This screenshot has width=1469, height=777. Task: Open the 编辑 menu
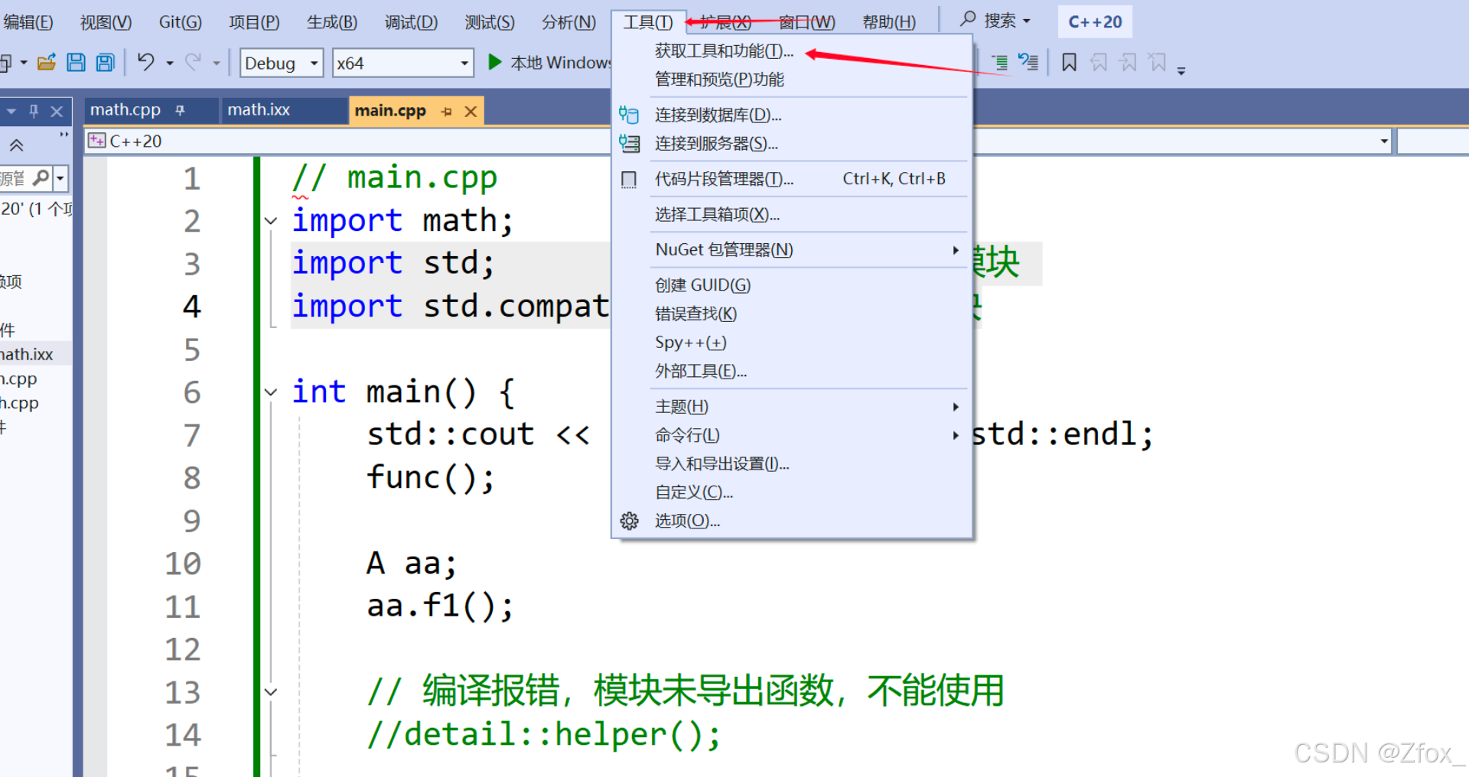click(x=28, y=21)
